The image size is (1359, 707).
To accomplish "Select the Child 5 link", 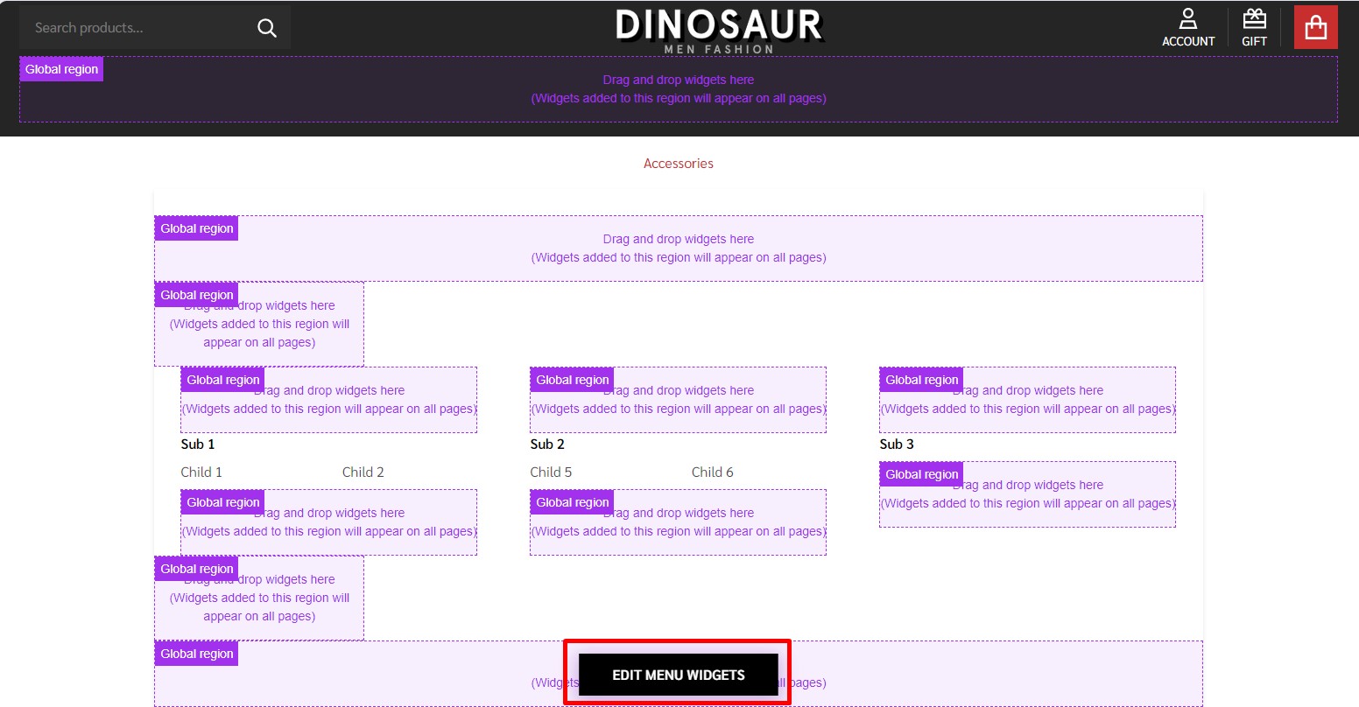I will point(551,472).
